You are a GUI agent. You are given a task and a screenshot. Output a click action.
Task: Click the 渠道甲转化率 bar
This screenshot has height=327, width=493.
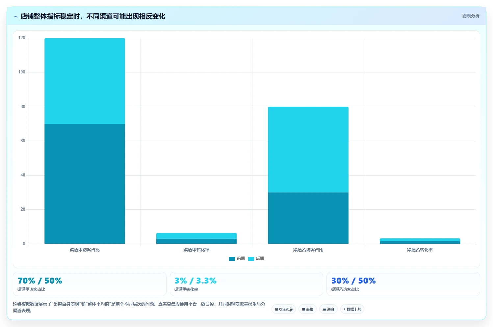pyautogui.click(x=196, y=238)
